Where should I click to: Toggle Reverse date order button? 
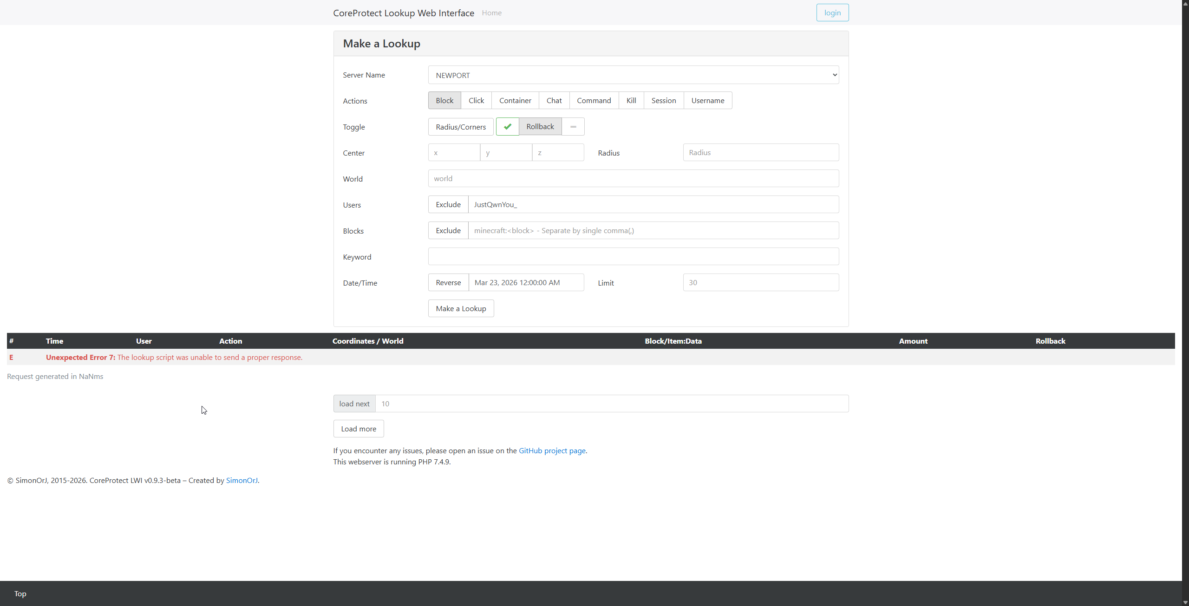[448, 283]
